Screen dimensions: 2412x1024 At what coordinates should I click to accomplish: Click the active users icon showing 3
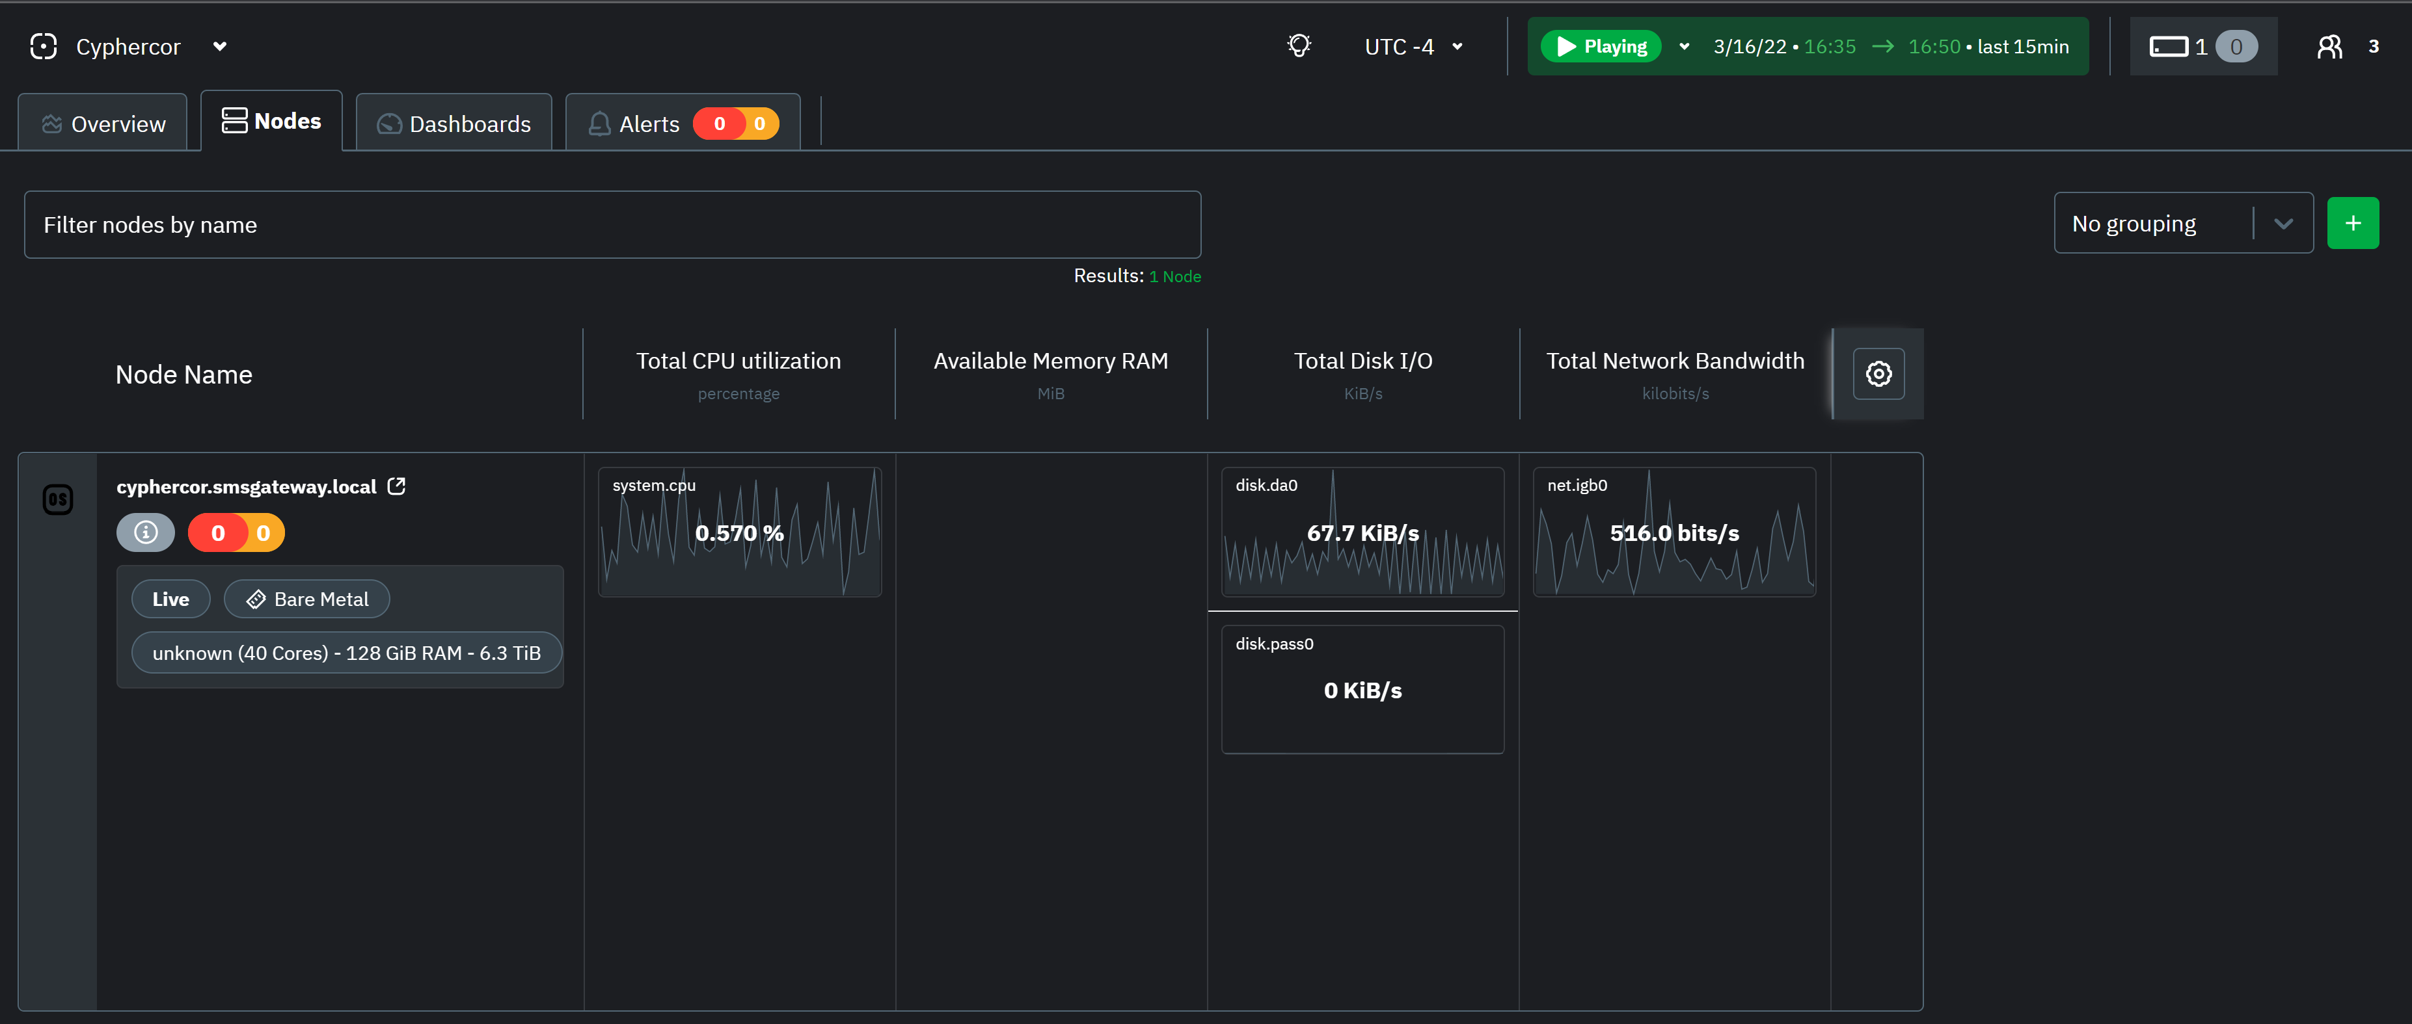click(2331, 46)
